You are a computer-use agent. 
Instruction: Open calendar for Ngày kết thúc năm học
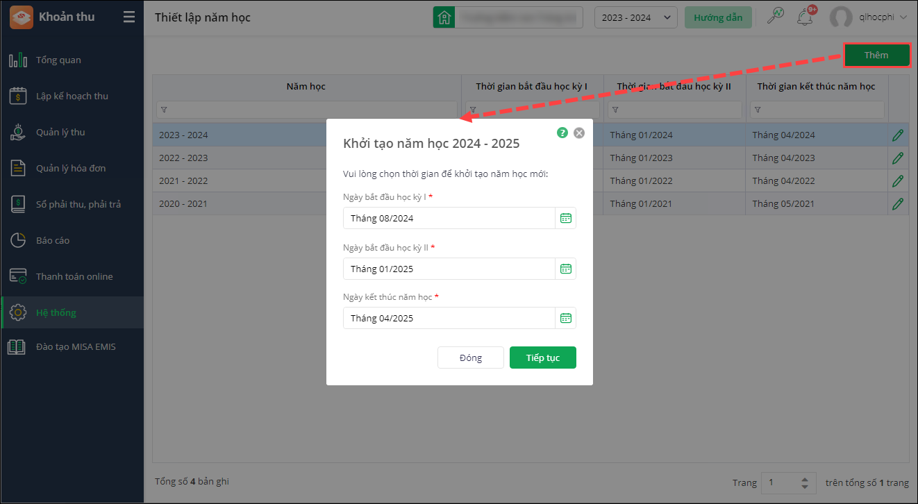point(566,318)
